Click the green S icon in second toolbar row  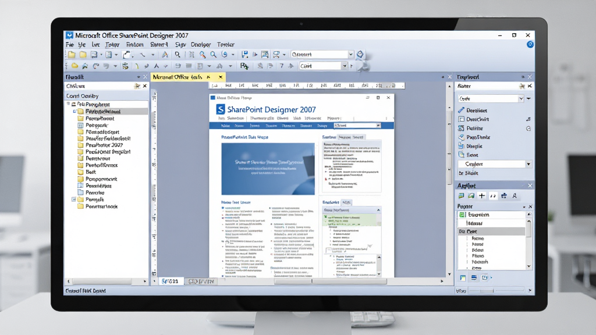125,66
